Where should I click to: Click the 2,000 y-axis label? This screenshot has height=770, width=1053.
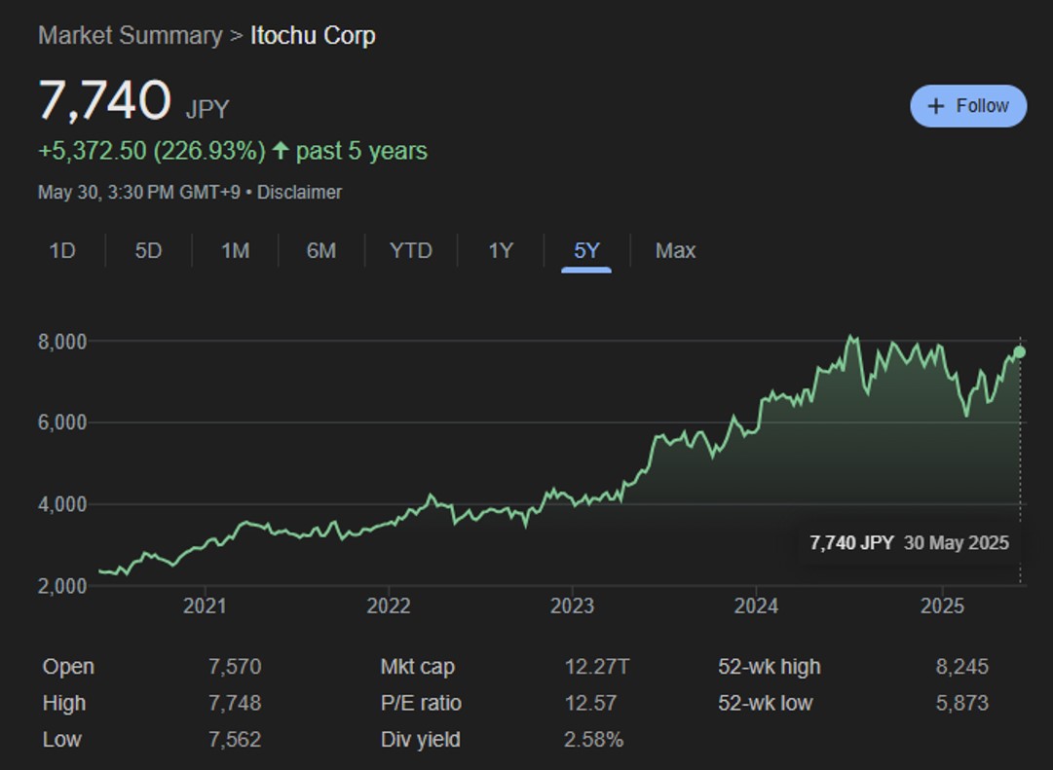pyautogui.click(x=62, y=586)
